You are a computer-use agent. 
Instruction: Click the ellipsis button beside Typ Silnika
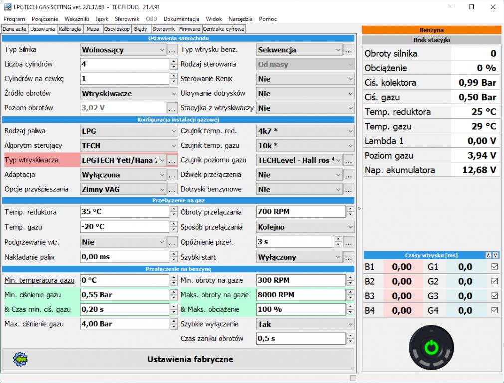pos(172,50)
